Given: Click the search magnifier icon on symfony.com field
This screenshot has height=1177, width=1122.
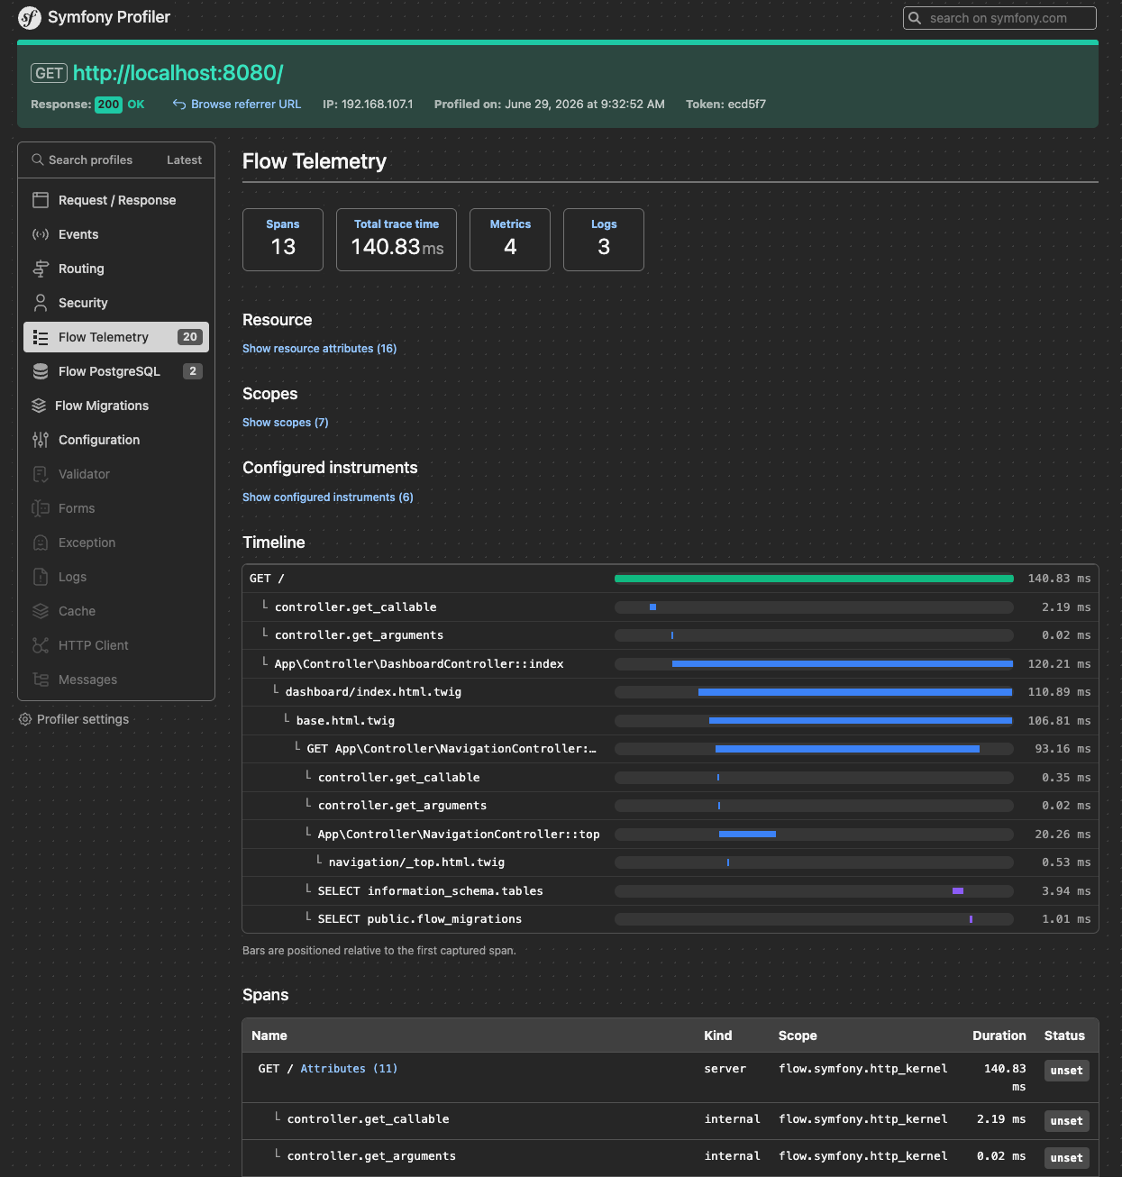Looking at the screenshot, I should (915, 18).
